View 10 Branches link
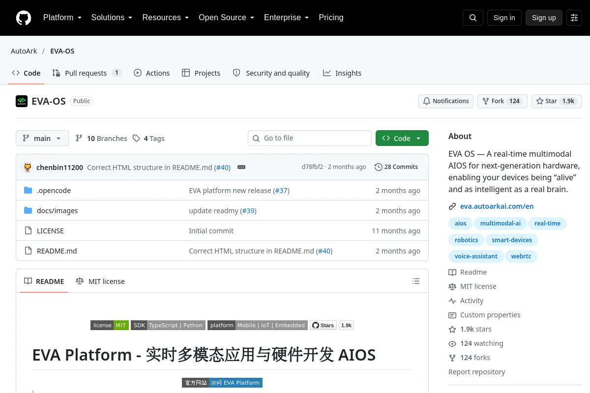590x393 pixels. pos(101,139)
